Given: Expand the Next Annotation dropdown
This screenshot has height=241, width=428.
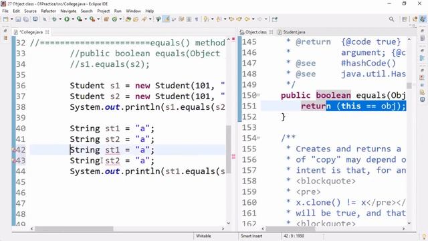Looking at the screenshot, I should (x=213, y=19).
